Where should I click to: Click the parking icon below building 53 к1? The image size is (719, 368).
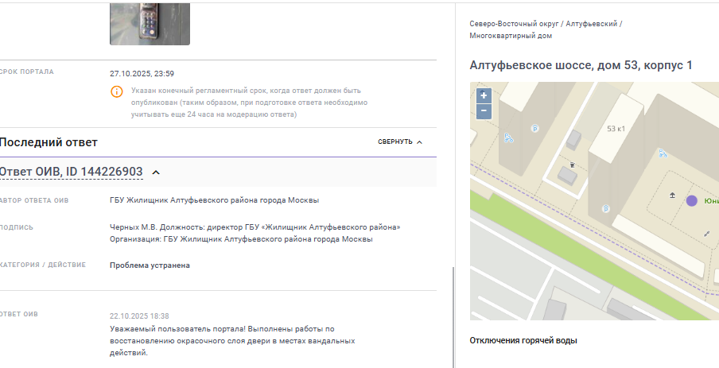pyautogui.click(x=606, y=210)
